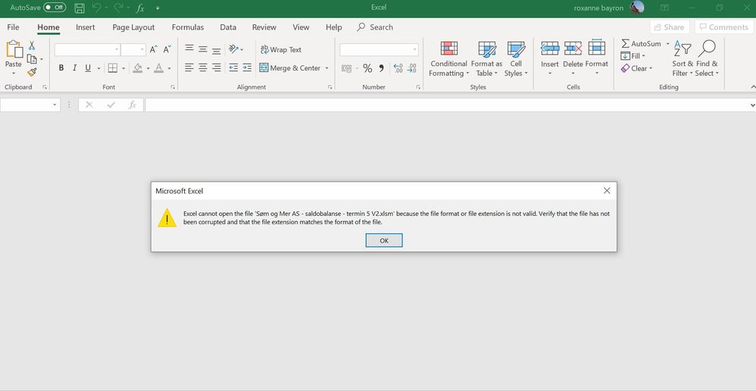This screenshot has width=756, height=391.
Task: Click the Font Color letter A
Action: click(x=158, y=68)
